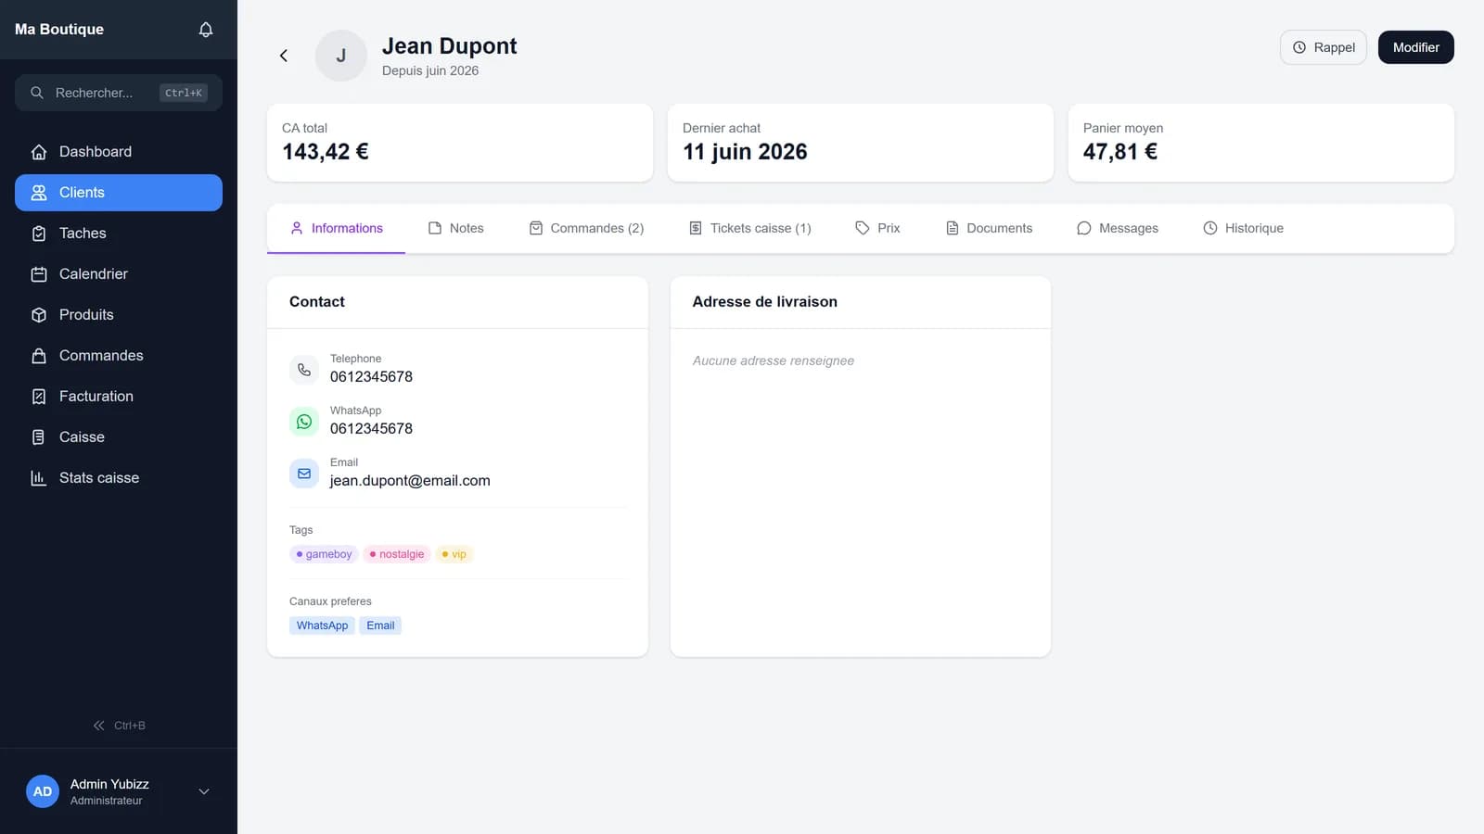Open the Dashboard page
1484x834 pixels.
tap(119, 152)
